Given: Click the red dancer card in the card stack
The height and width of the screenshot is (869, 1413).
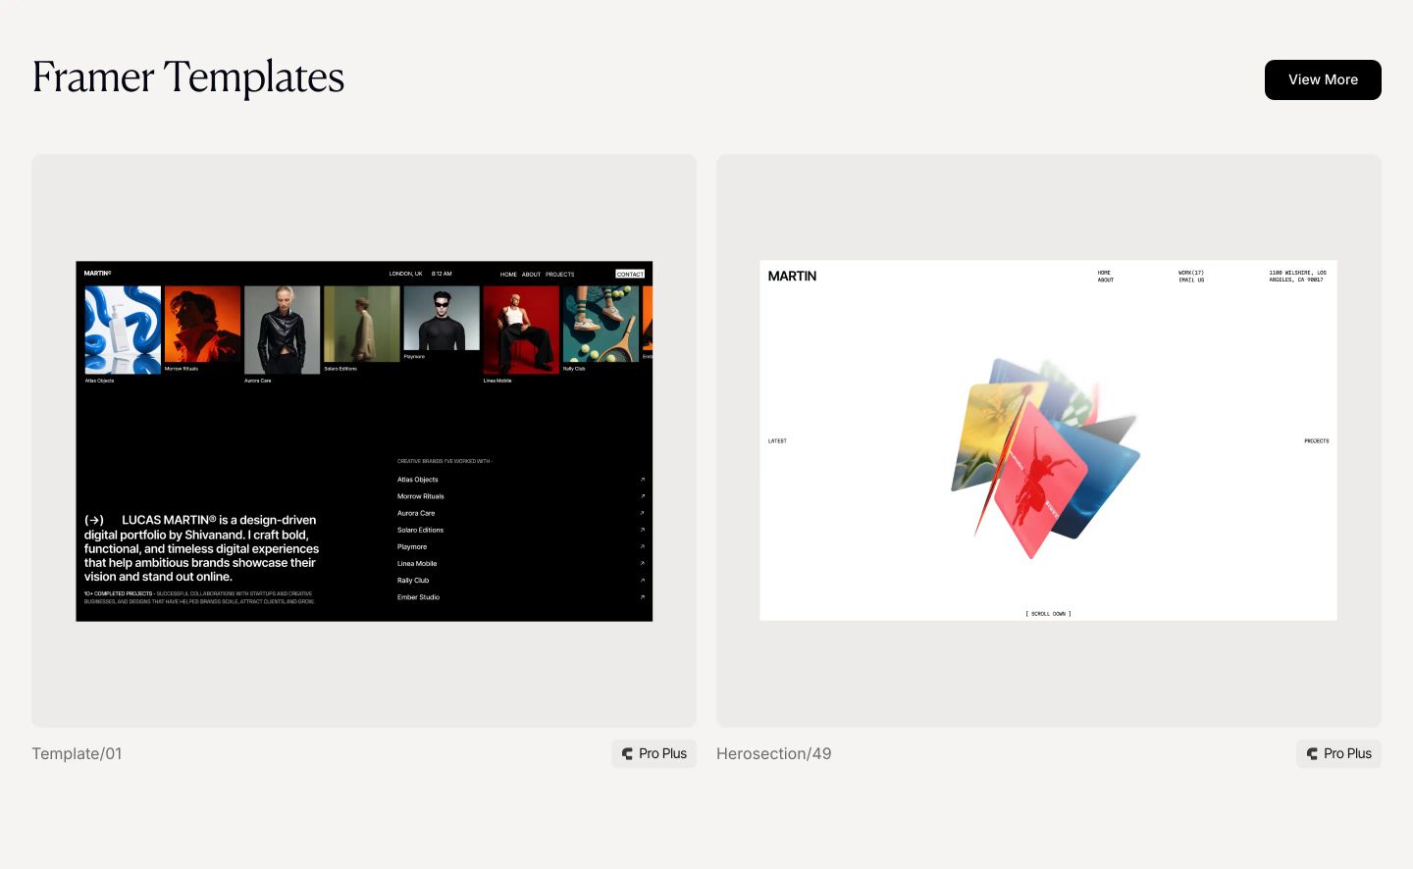Looking at the screenshot, I should 1040,483.
